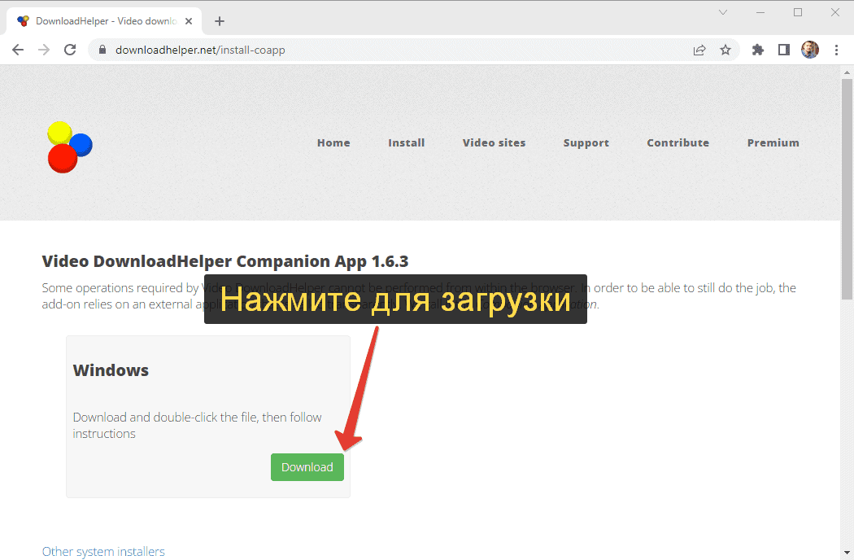The width and height of the screenshot is (854, 560).
Task: Open the Home menu item
Action: 333,142
